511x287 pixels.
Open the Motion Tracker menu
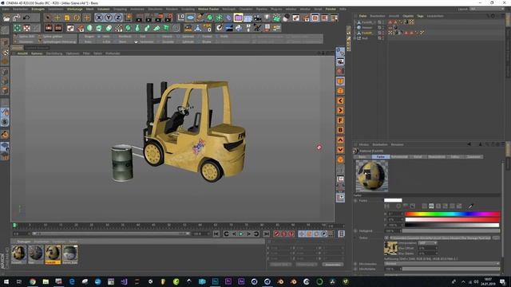point(208,9)
